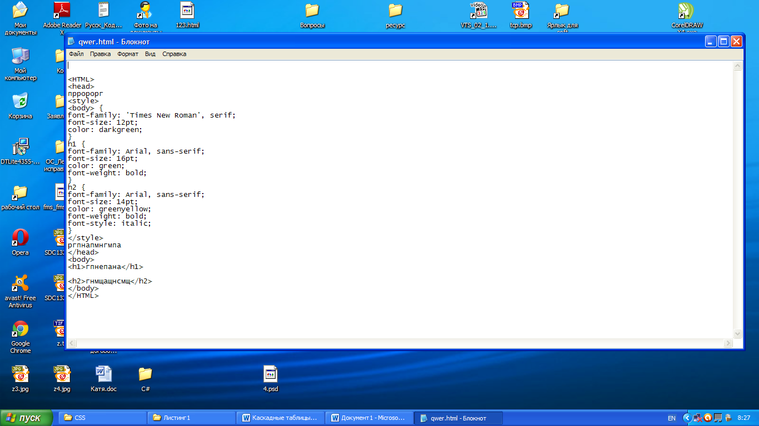The image size is (759, 426).
Task: Switch to Каскадные таблицы Word taskbar button
Action: pyautogui.click(x=280, y=418)
